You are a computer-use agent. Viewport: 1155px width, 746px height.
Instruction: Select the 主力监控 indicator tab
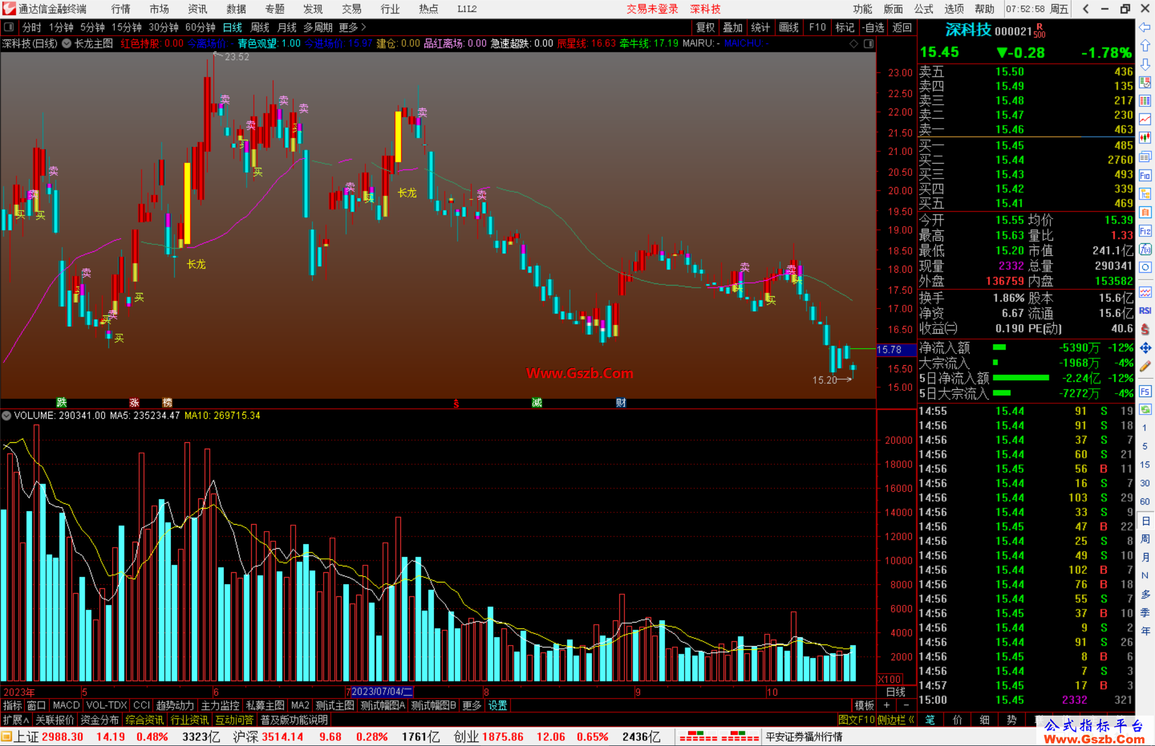pos(220,705)
